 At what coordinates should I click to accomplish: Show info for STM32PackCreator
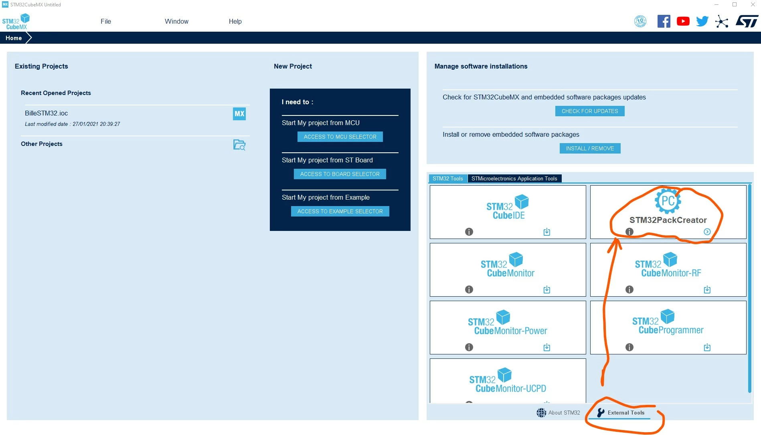click(x=629, y=232)
